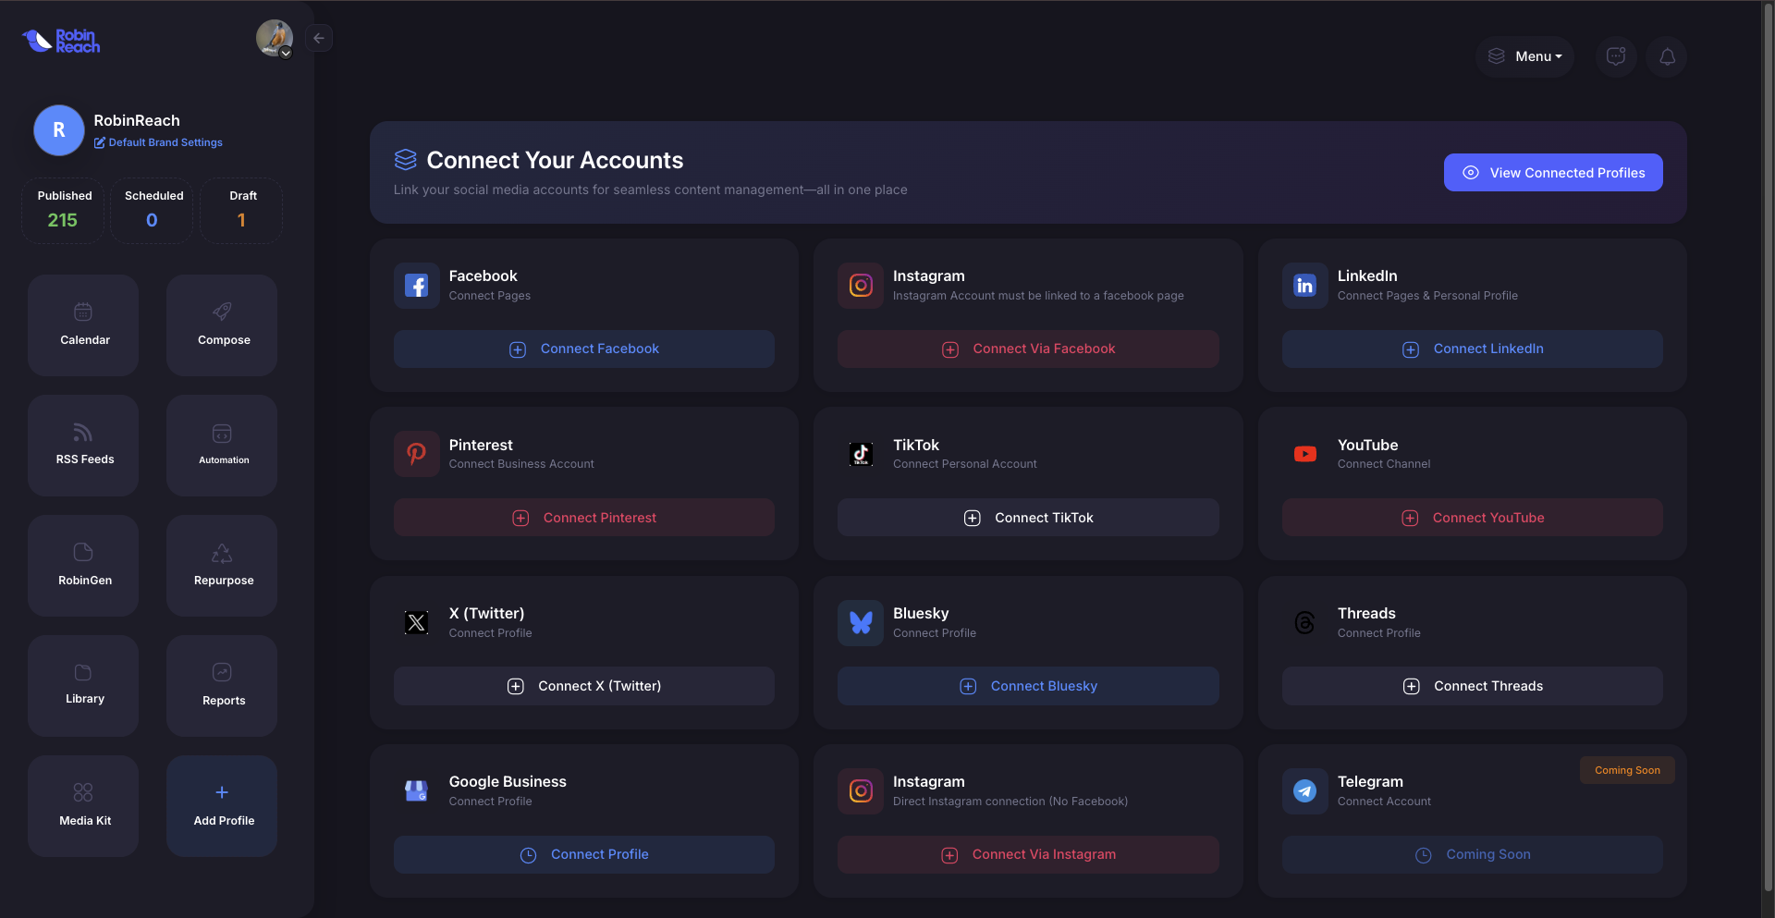
Task: Click Connect LinkedIn button
Action: (1473, 349)
